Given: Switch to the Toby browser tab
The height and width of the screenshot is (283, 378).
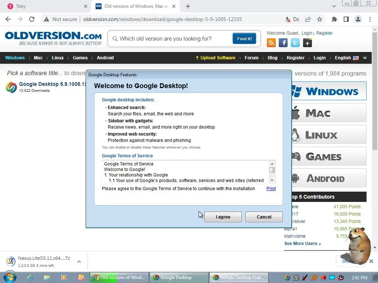Looking at the screenshot, I should coord(46,6).
